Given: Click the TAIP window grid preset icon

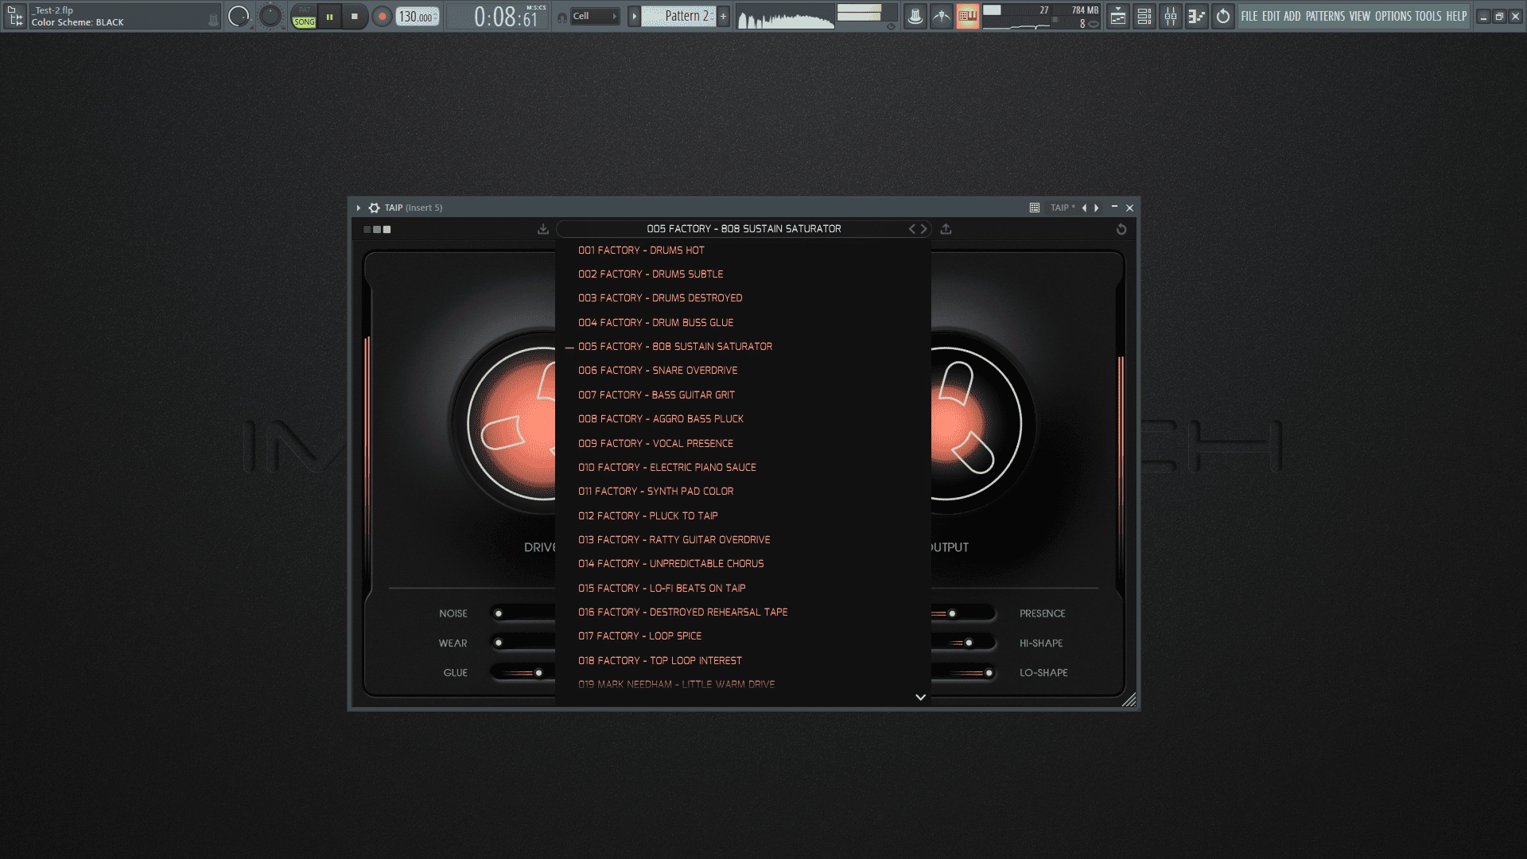Looking at the screenshot, I should pyautogui.click(x=1035, y=208).
